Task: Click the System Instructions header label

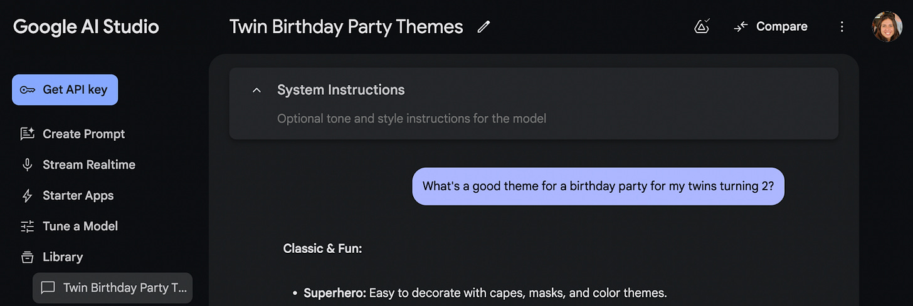Action: pyautogui.click(x=341, y=90)
